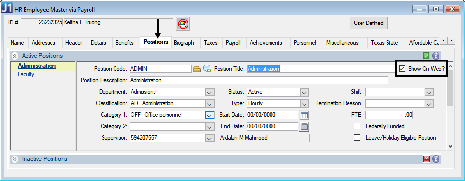This screenshot has height=181, width=465.
Task: Click the position panel scrollbar thumb
Action: click(450, 88)
